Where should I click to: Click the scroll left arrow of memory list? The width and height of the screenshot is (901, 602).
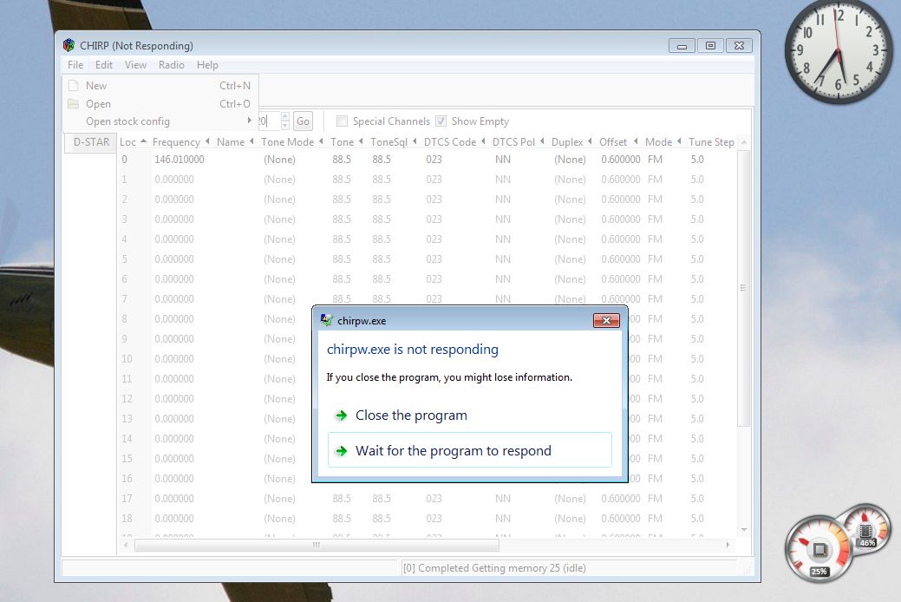(126, 545)
